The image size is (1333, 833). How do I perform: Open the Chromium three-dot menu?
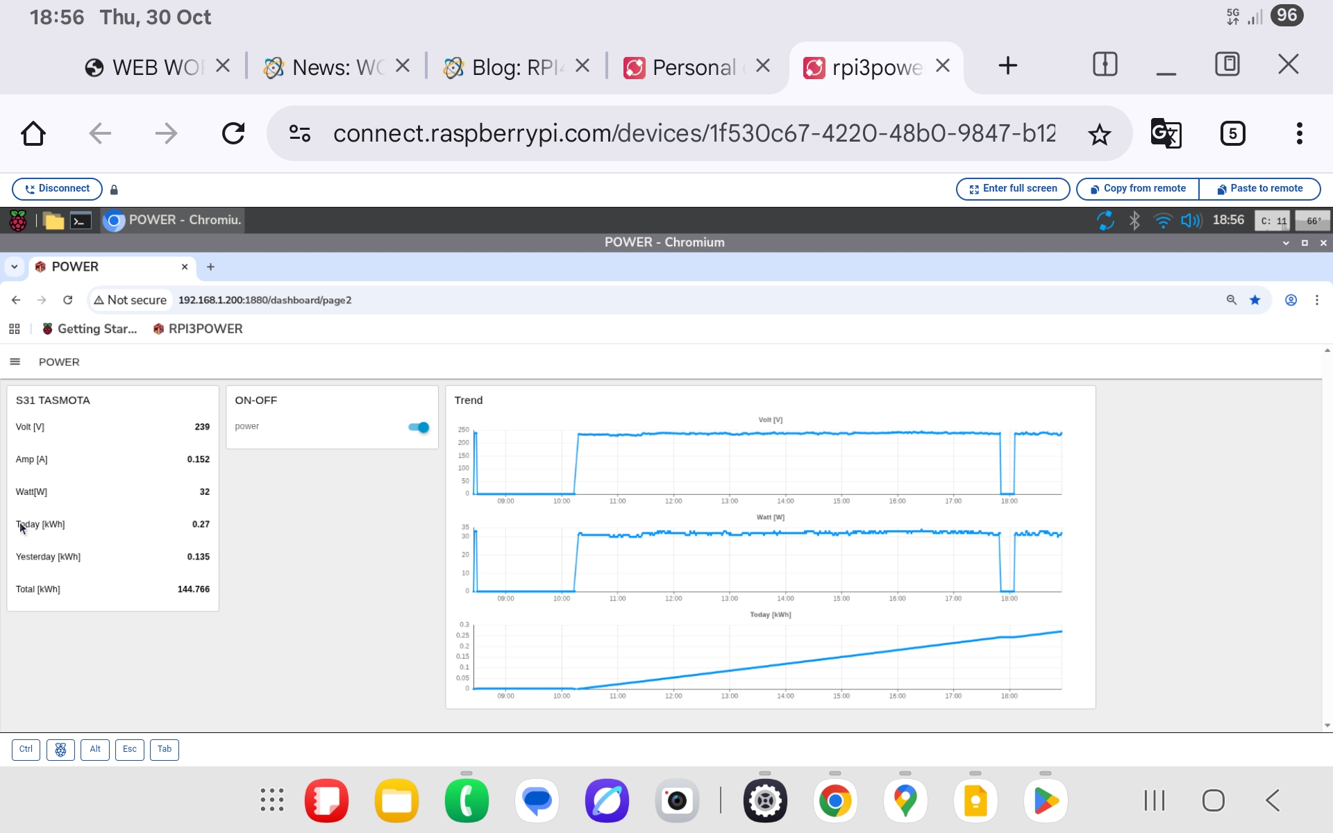[1316, 300]
